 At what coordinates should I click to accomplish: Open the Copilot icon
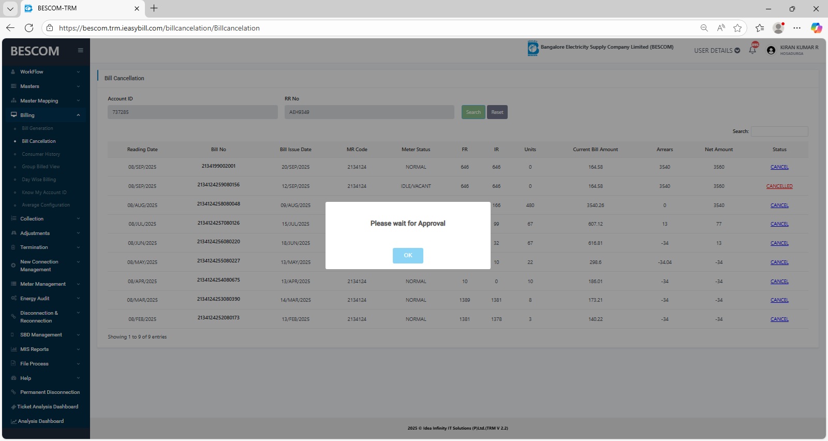click(816, 28)
